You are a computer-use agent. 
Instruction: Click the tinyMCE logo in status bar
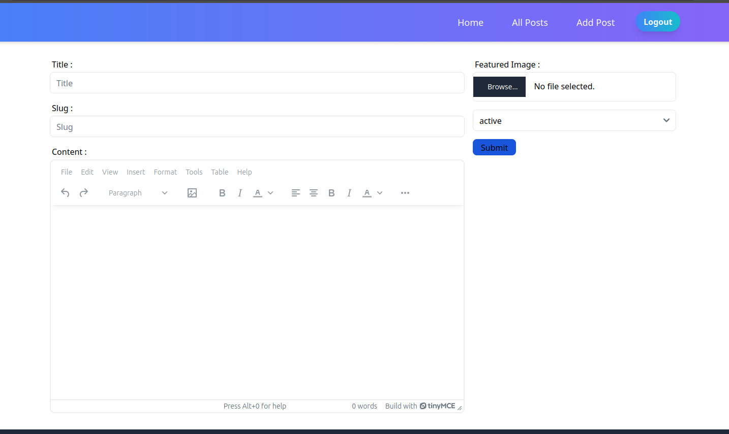tap(438, 406)
